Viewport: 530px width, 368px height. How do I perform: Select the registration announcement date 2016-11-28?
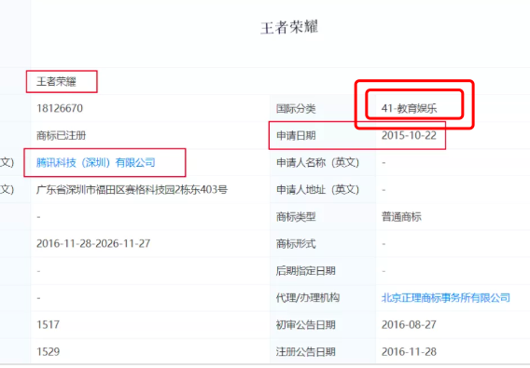[x=409, y=352]
